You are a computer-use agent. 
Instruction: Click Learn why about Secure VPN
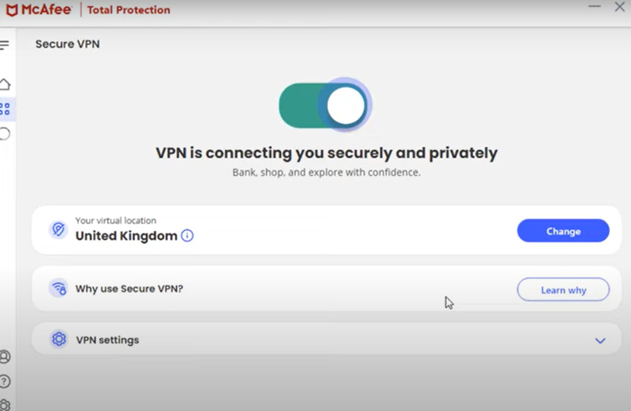coord(563,290)
